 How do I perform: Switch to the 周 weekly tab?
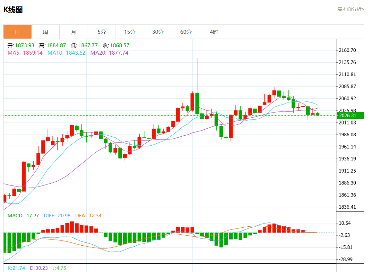pos(46,32)
